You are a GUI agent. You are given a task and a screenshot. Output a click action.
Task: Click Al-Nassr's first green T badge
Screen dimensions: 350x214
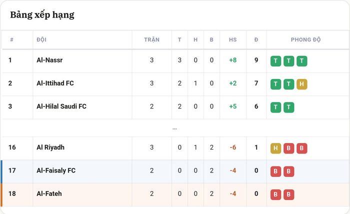(275, 61)
